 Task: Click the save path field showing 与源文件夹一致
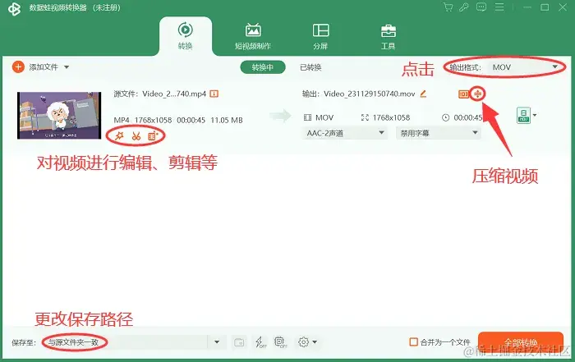(125, 342)
